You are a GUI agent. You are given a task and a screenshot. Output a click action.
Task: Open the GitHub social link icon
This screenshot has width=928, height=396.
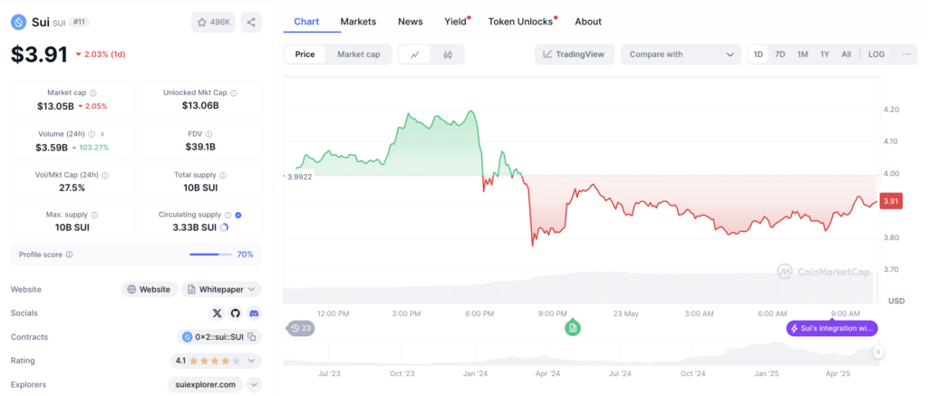click(236, 314)
